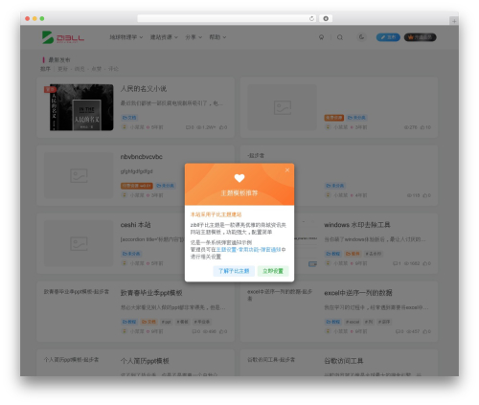Click the #ppt hashtag tag
Viewport: 479px width, 405px height.
click(167, 322)
